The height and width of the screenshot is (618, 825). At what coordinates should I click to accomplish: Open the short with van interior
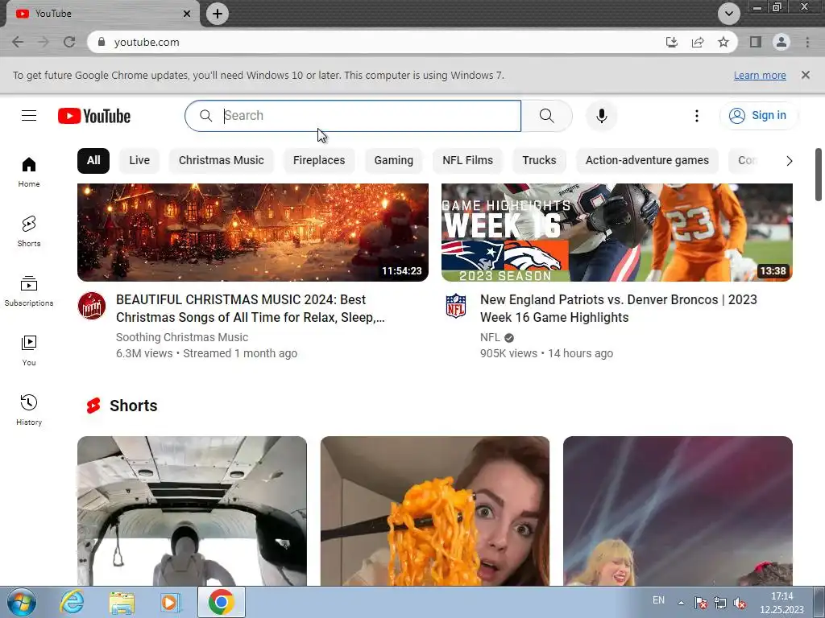pyautogui.click(x=192, y=511)
